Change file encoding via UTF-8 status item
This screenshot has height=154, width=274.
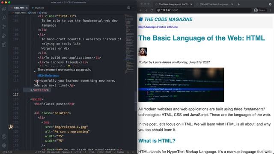78,152
